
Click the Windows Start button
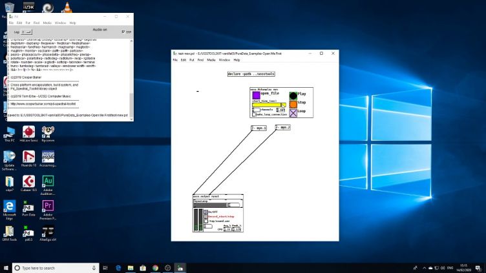tap(6, 268)
